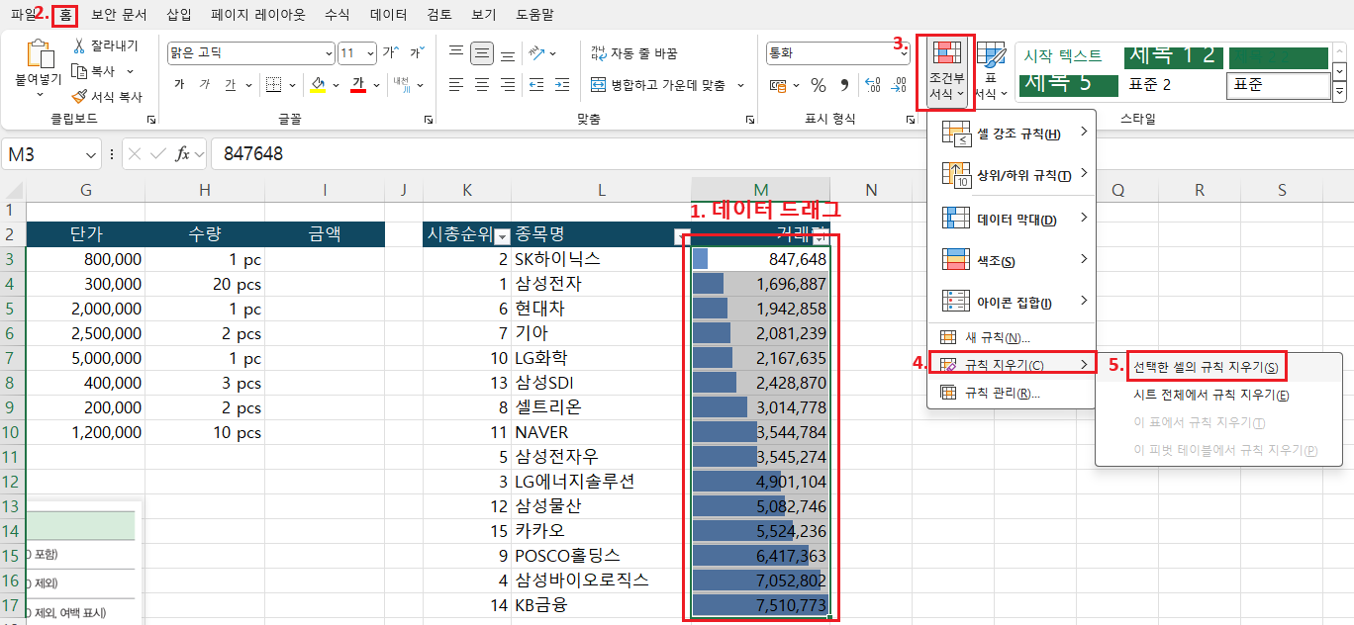
Task: Open fill color dropdown arrow
Action: 335,85
